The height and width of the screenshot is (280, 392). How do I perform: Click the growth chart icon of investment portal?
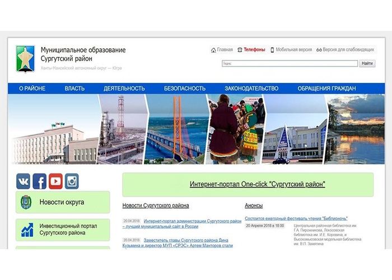pos(27,230)
